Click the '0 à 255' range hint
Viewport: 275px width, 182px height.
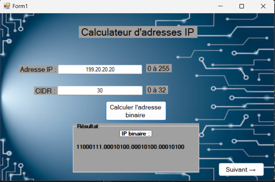tap(159, 68)
